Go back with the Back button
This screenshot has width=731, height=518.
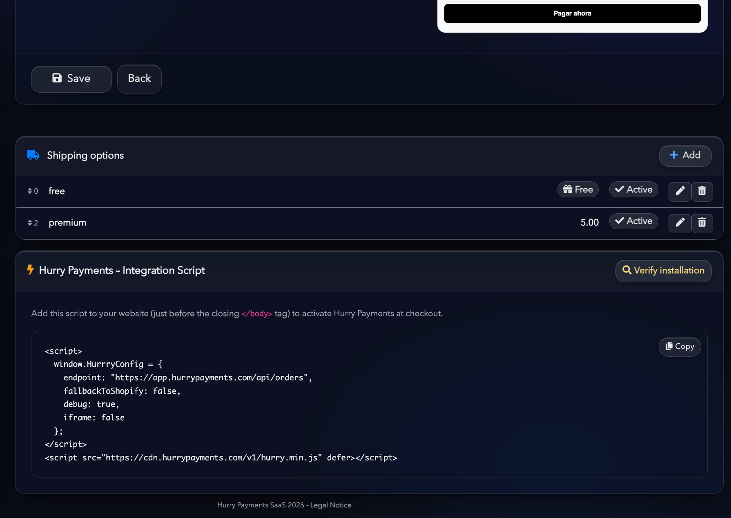coord(139,79)
